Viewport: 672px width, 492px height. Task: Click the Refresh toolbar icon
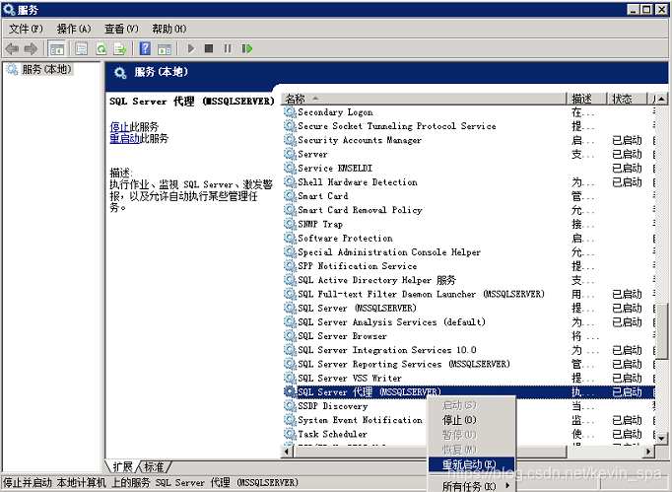tap(101, 49)
